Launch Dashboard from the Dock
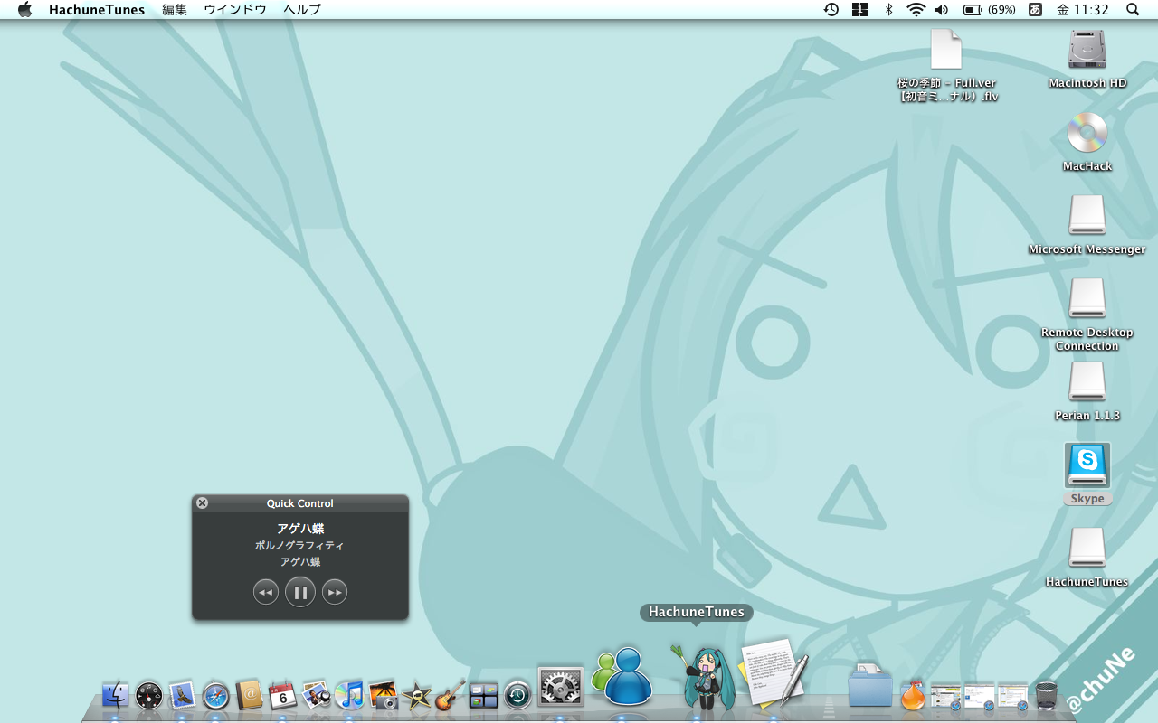The width and height of the screenshot is (1158, 723). point(148,695)
